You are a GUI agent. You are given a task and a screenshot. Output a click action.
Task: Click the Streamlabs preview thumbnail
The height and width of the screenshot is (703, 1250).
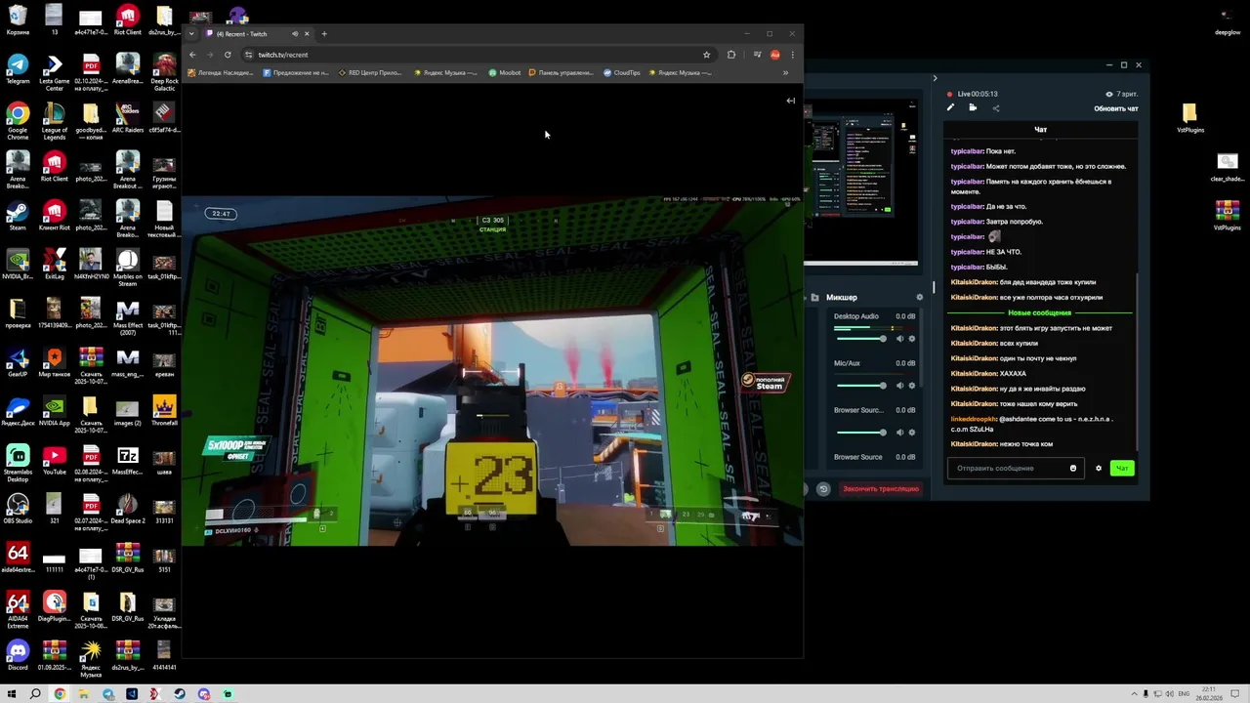(860, 182)
